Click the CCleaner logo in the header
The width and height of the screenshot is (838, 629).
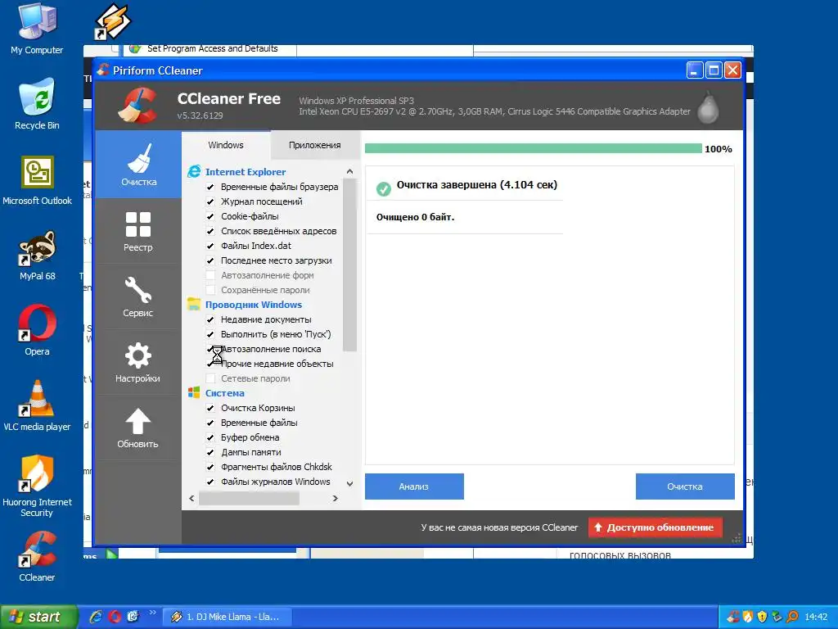137,105
